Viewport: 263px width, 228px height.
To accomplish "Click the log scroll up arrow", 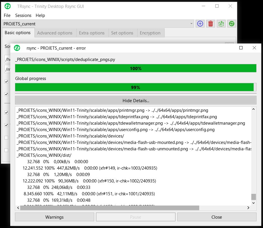I will [253, 109].
